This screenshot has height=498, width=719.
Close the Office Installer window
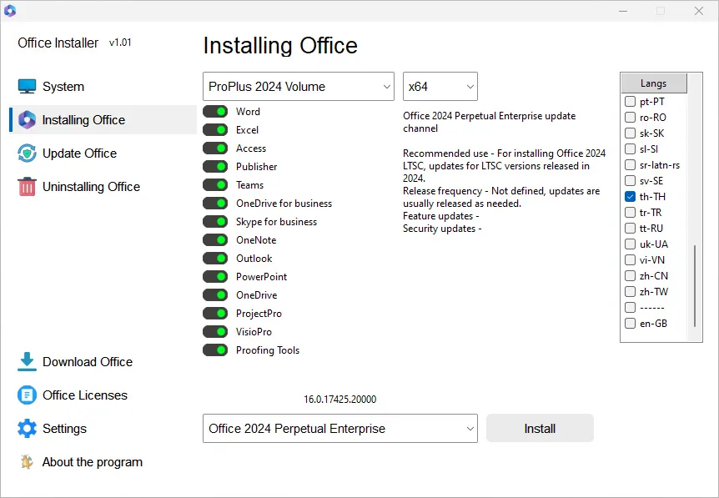tap(699, 11)
